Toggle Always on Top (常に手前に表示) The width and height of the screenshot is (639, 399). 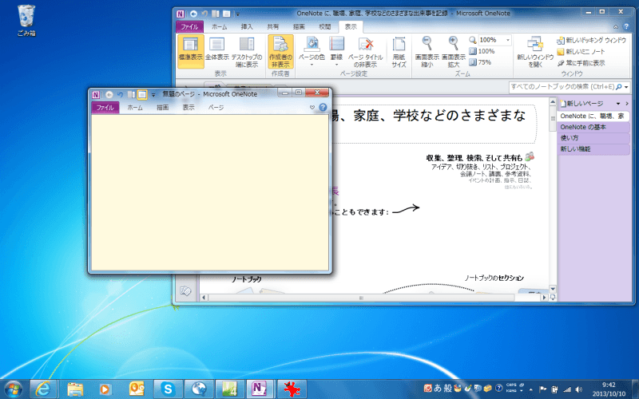[581, 63]
